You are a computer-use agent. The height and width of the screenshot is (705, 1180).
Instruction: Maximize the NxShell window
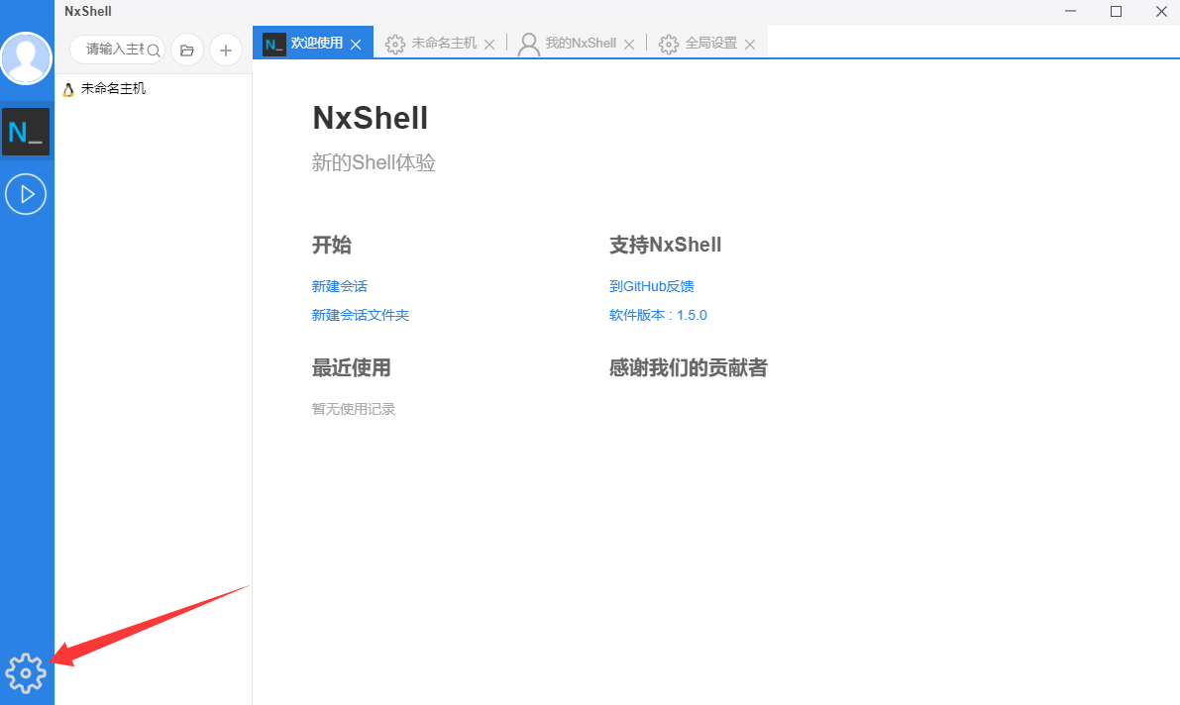(1116, 11)
